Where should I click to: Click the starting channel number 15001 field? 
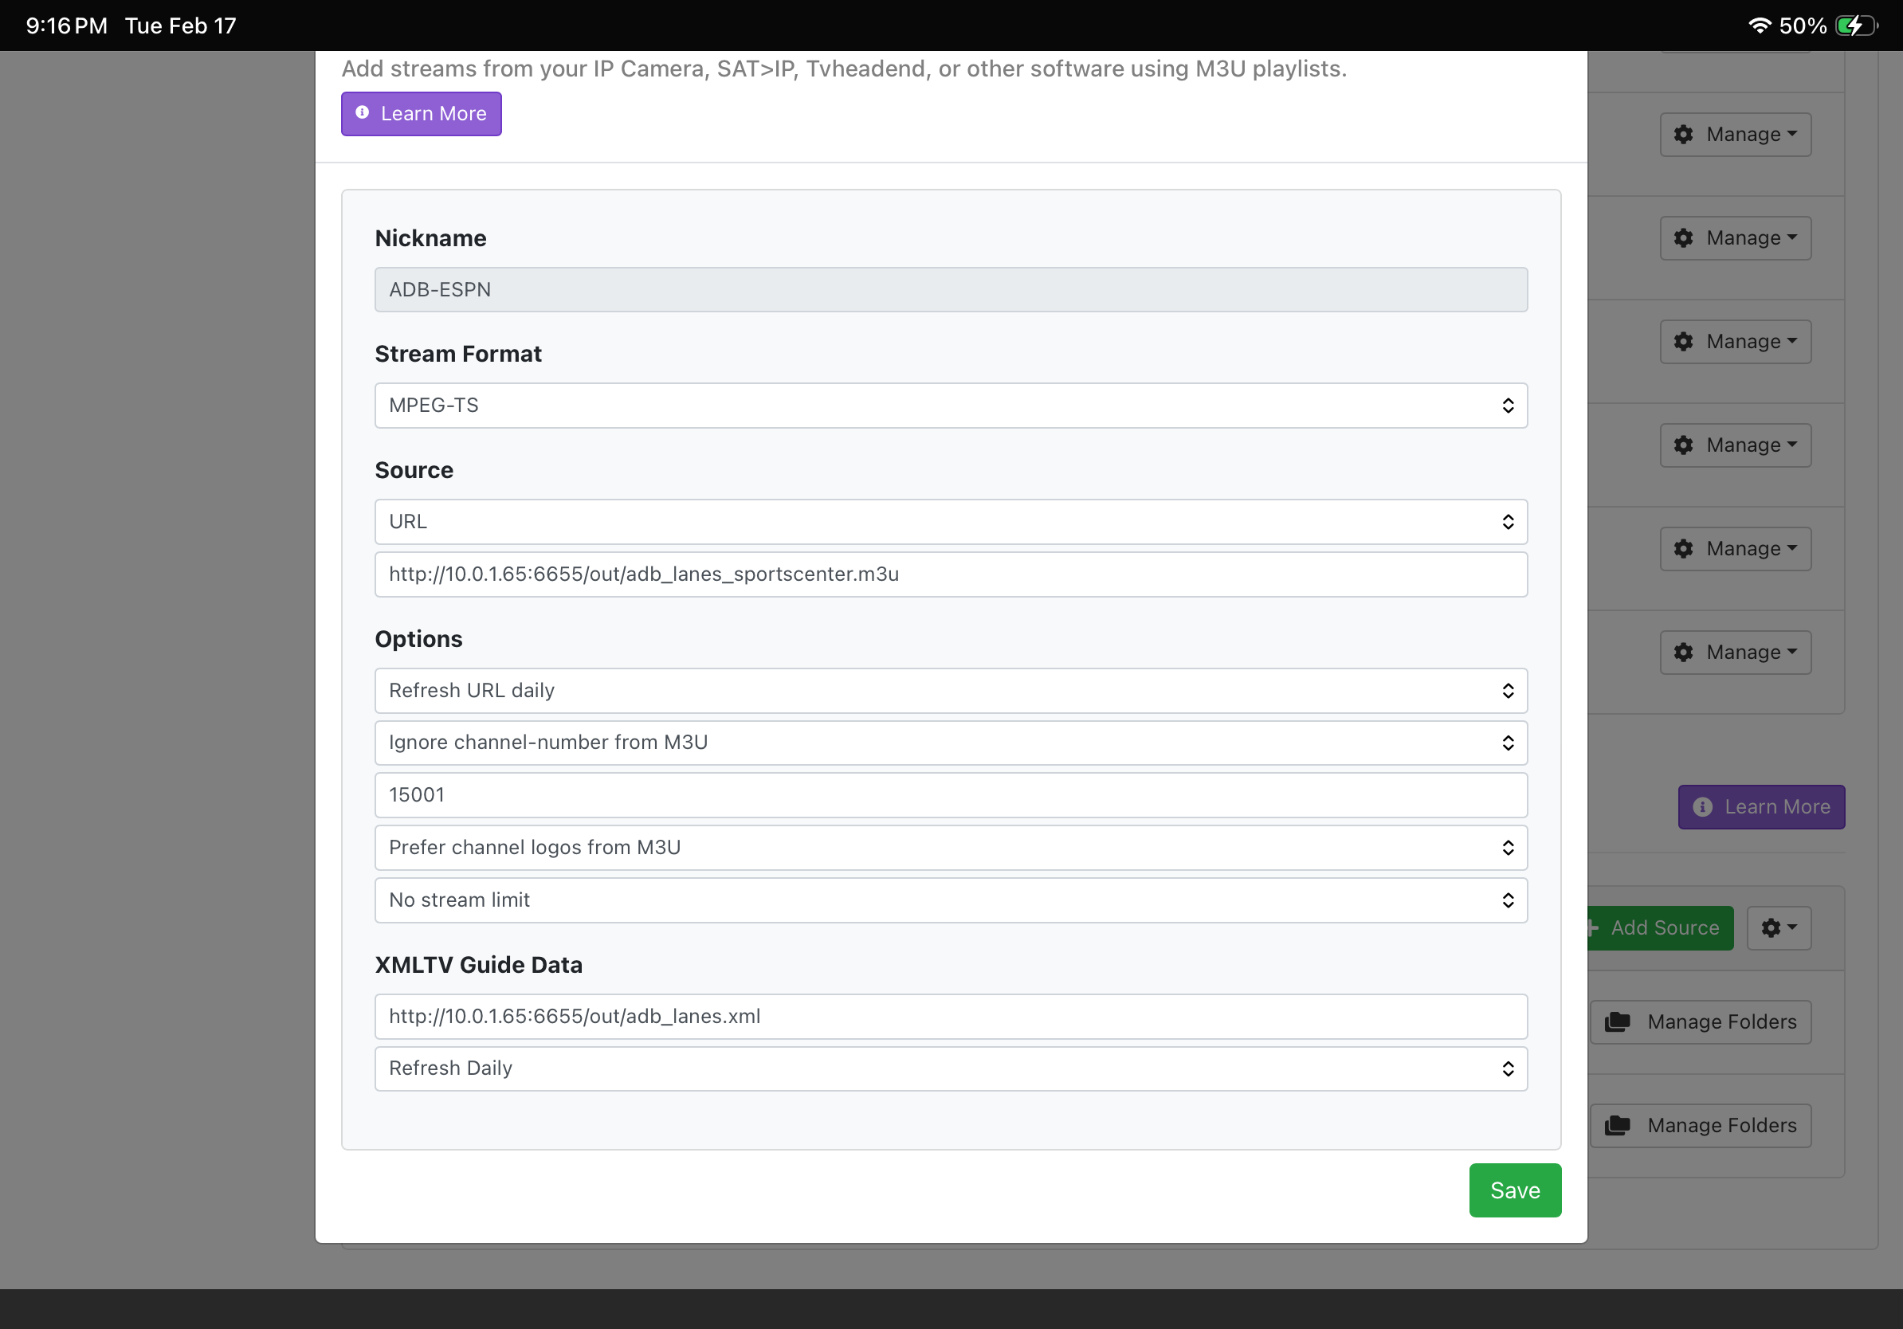tap(951, 794)
